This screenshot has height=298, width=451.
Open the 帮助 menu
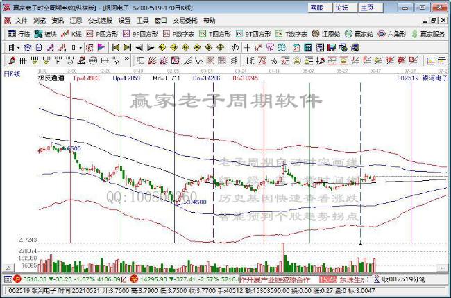pyautogui.click(x=209, y=20)
